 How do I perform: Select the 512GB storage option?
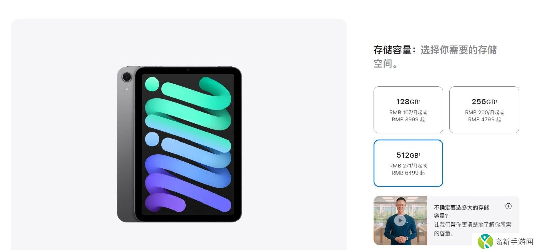tap(408, 163)
